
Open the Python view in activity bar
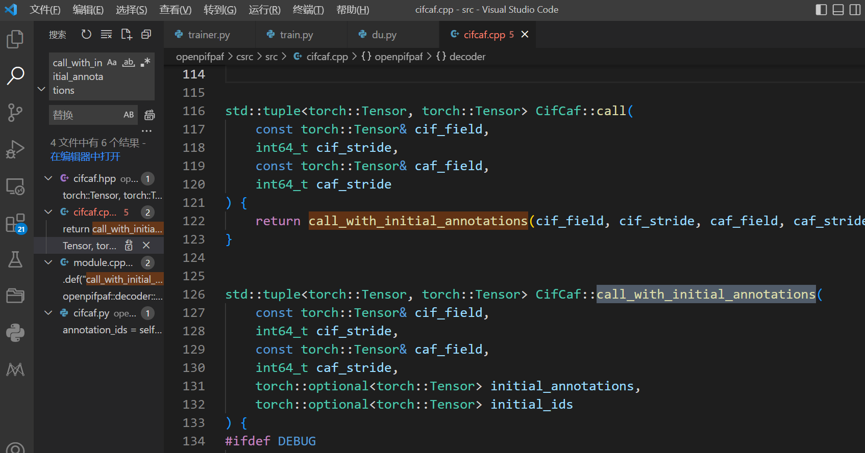point(15,333)
